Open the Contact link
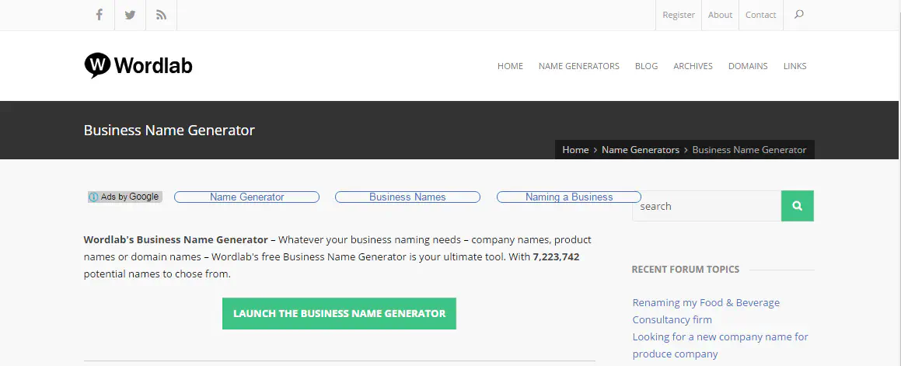Screen dimensions: 901x366 click(x=760, y=15)
